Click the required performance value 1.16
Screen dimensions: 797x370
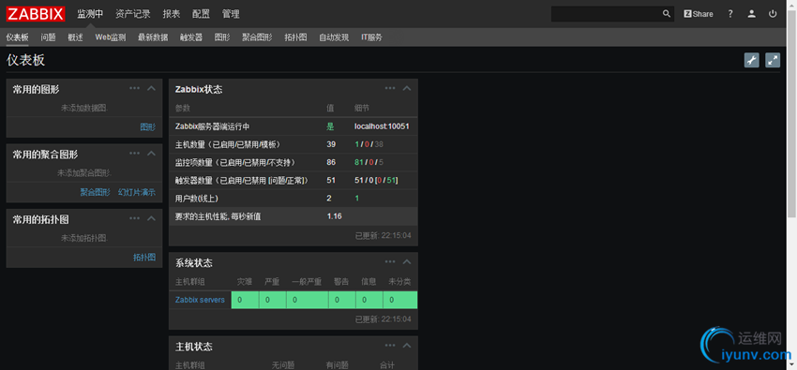pyautogui.click(x=334, y=216)
